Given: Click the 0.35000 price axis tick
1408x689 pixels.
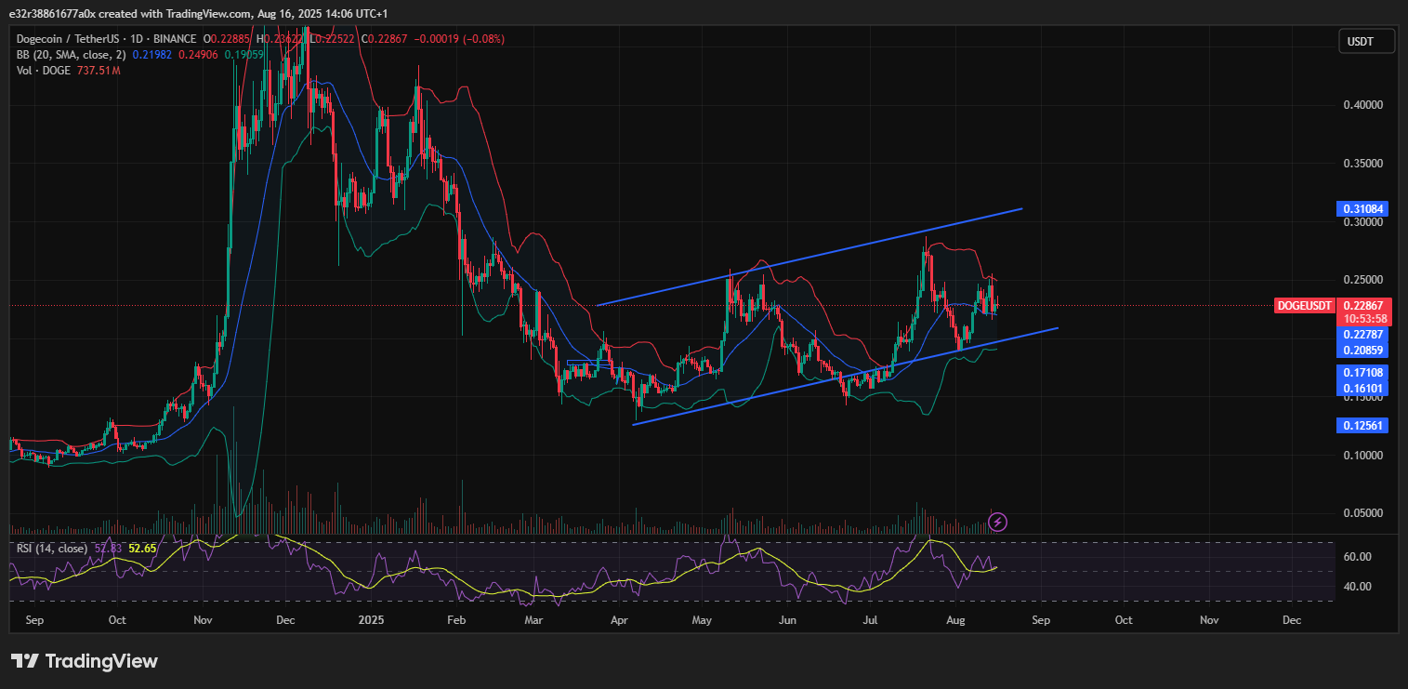Looking at the screenshot, I should [1363, 164].
